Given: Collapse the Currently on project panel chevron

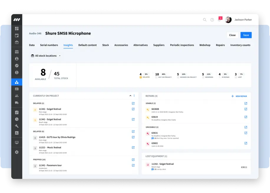Looking at the screenshot, I should (x=130, y=96).
